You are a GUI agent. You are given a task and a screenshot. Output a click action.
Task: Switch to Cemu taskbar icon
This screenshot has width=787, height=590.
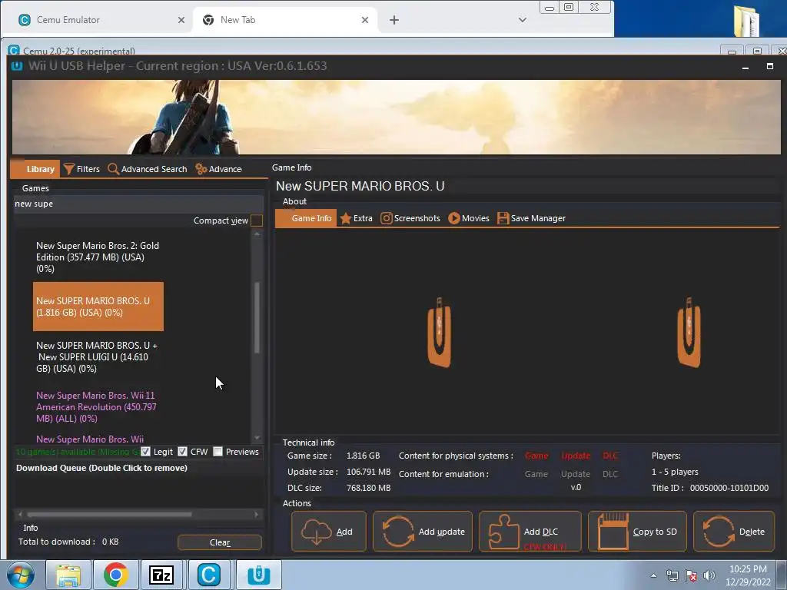coord(209,575)
